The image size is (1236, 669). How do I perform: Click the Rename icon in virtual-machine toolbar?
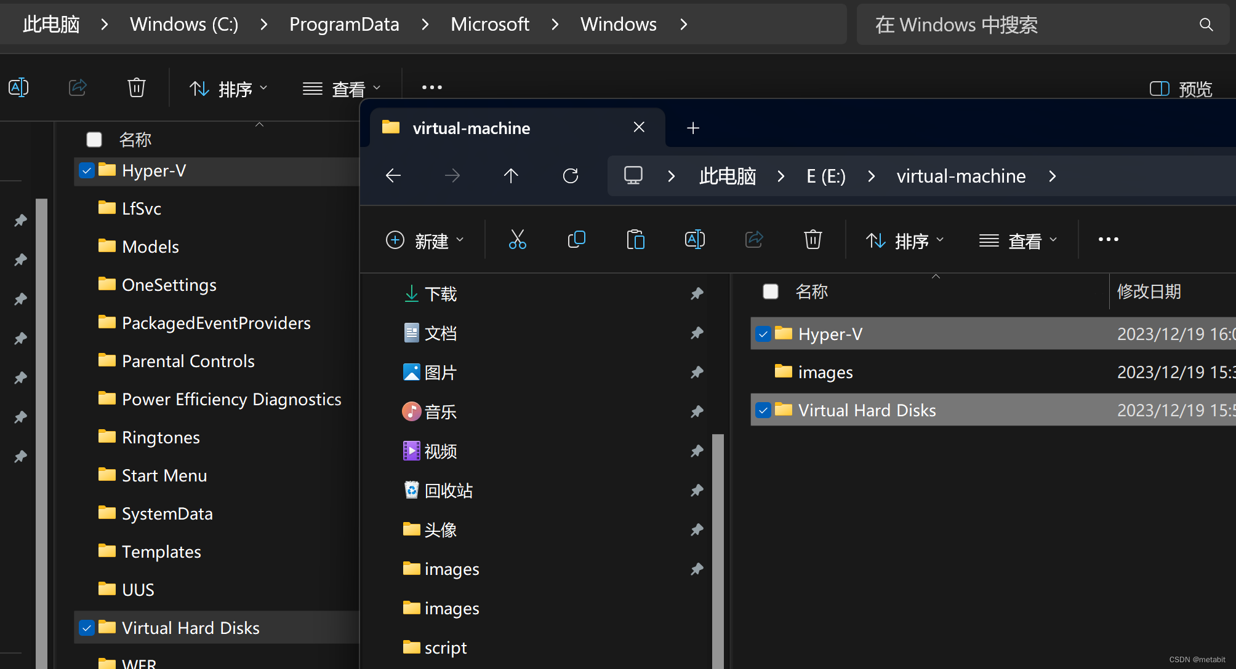point(695,240)
